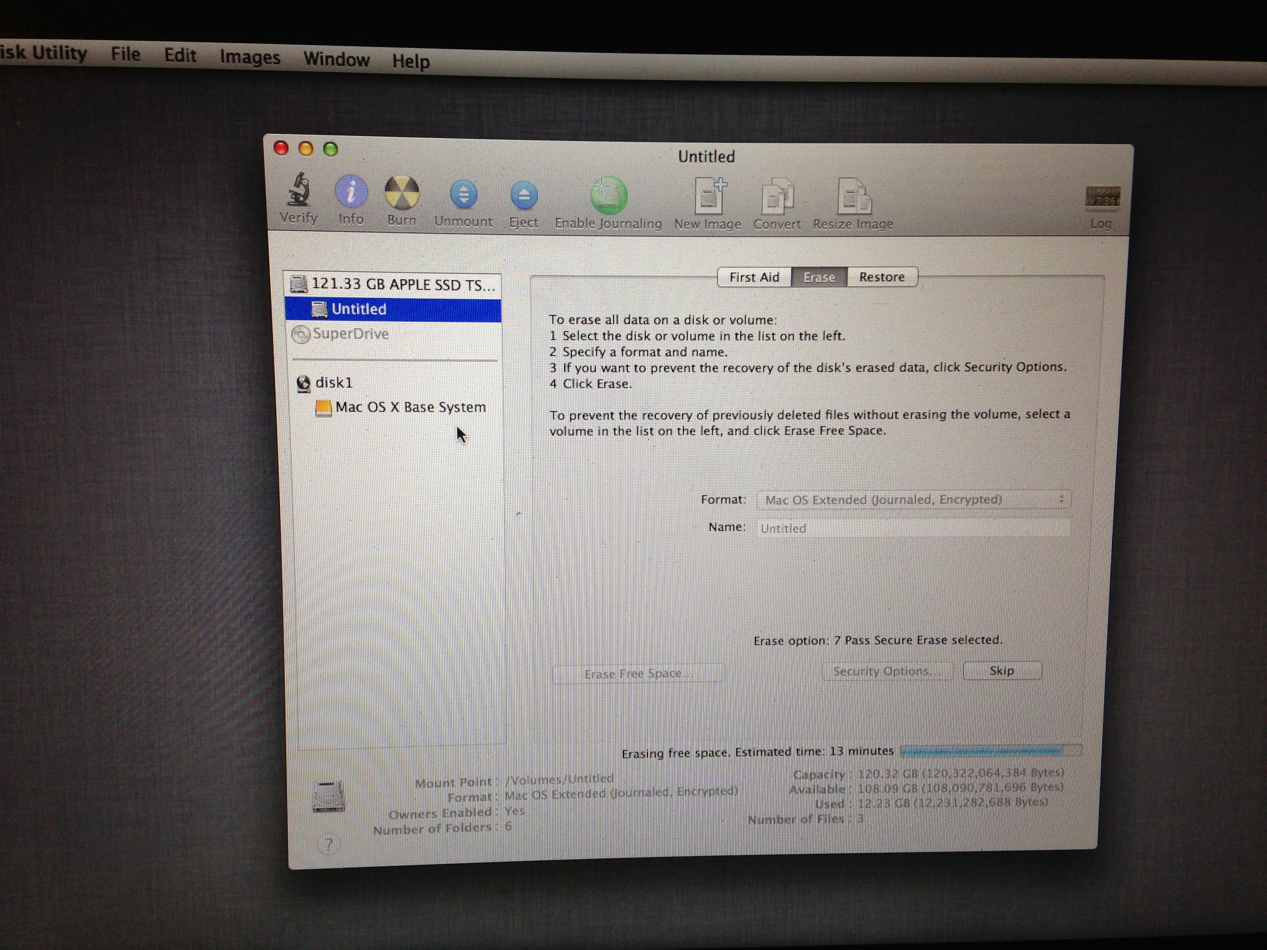
Task: Click the Resize Image toolbar icon
Action: click(x=854, y=196)
